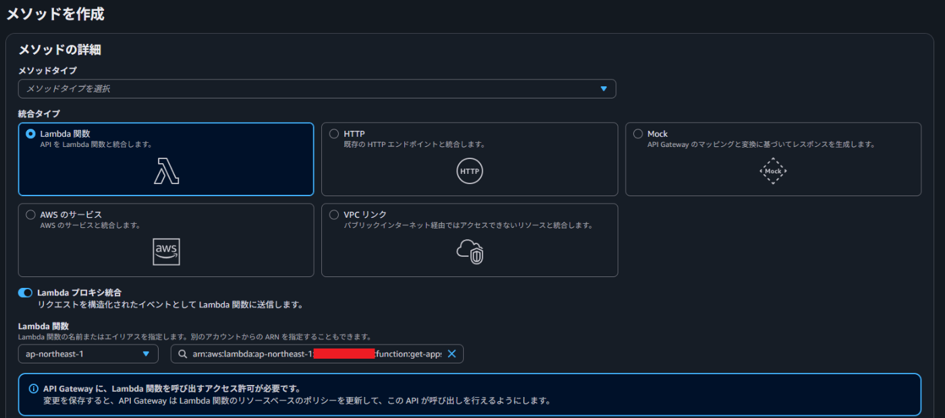
Task: Click the Lambda 関数 field label above region
Action: pos(44,326)
